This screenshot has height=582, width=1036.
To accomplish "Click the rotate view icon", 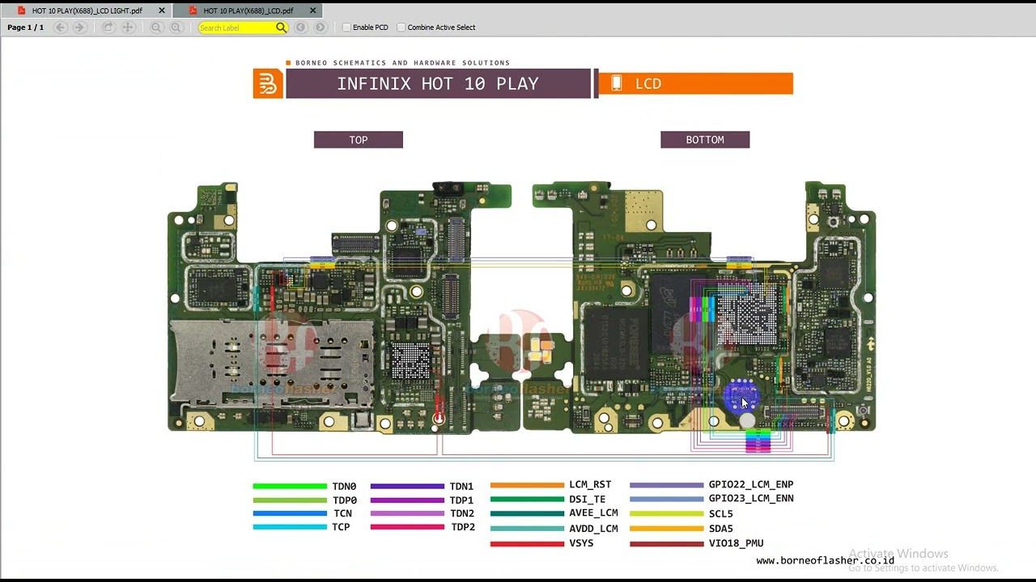I will [x=108, y=27].
